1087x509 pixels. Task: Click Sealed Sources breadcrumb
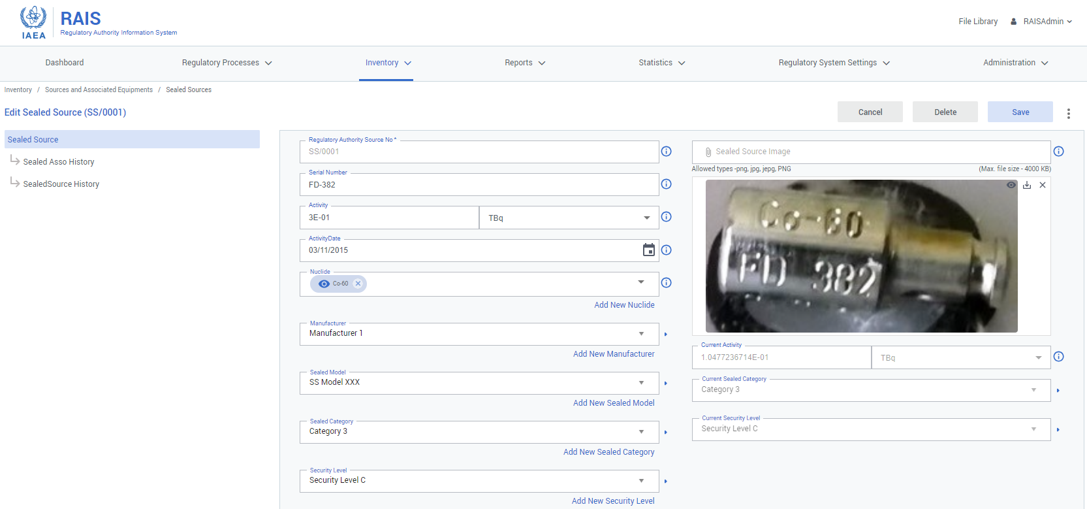[x=189, y=90]
